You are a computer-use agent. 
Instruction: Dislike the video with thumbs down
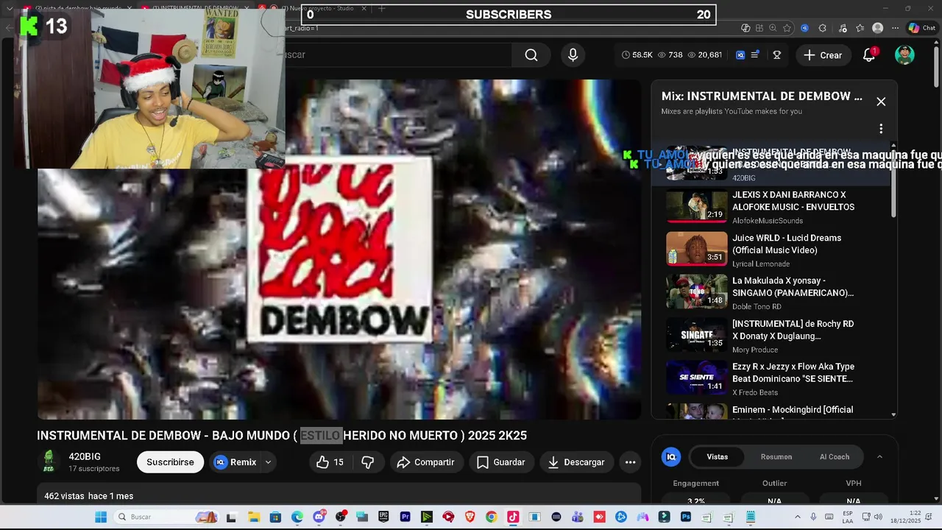pos(367,462)
